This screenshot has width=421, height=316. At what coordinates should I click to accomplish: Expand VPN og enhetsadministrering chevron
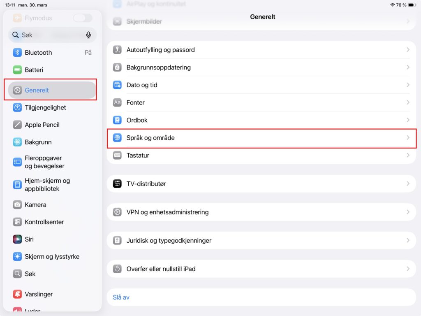click(x=408, y=212)
